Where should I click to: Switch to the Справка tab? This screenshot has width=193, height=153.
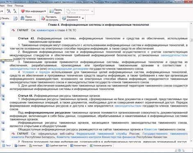[20, 146]
